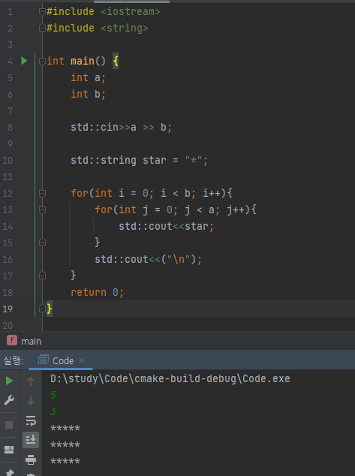Click '#include <string>' line
The width and height of the screenshot is (355, 476).
pos(97,28)
